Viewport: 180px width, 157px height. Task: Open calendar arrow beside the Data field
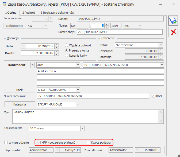click(22, 46)
